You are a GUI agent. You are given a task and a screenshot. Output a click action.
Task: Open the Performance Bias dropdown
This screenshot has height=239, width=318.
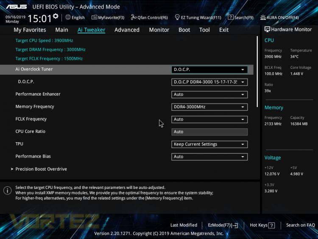point(209,157)
